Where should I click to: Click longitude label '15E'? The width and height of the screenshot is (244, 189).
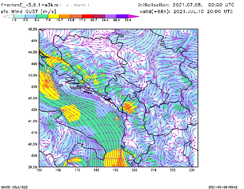pyautogui.click(x=39, y=170)
